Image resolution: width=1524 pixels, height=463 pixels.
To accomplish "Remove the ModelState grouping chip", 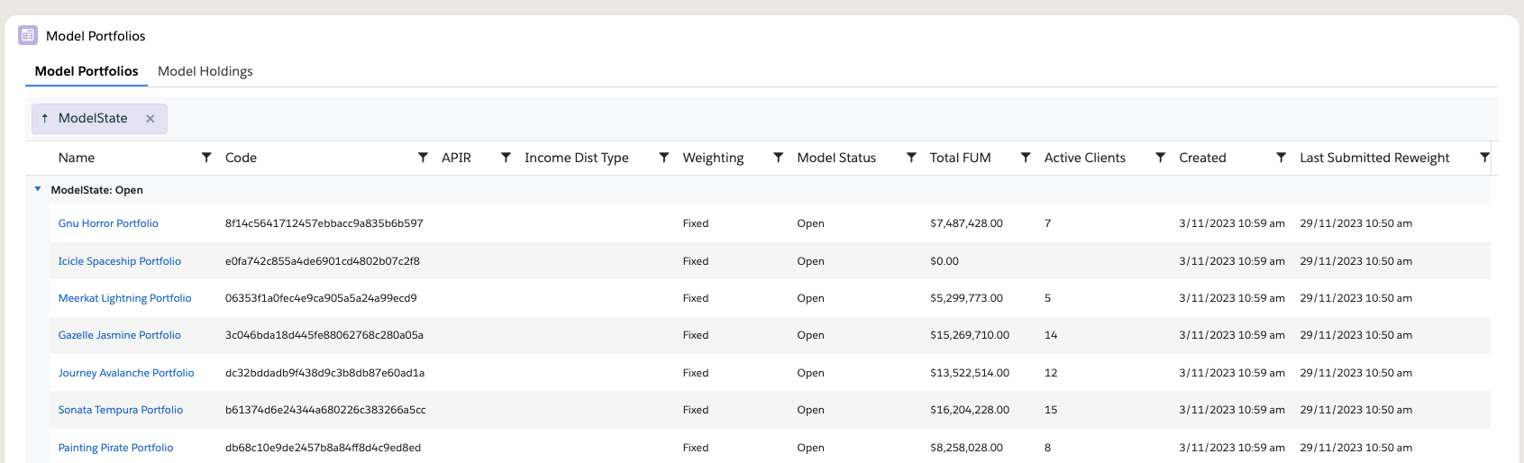I will (151, 119).
